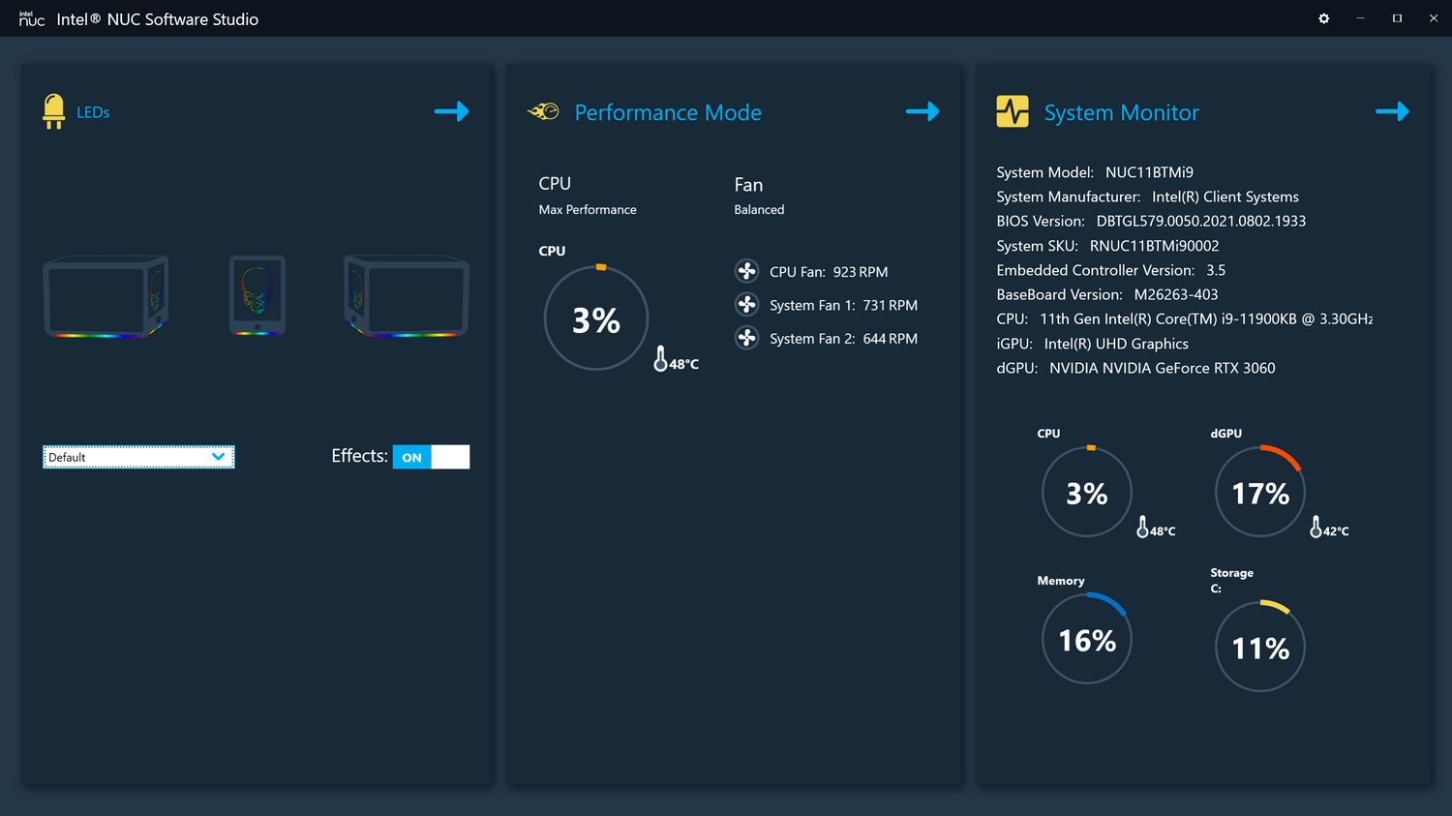The width and height of the screenshot is (1452, 816).
Task: Close the NUC Software Studio window
Action: click(x=1434, y=18)
